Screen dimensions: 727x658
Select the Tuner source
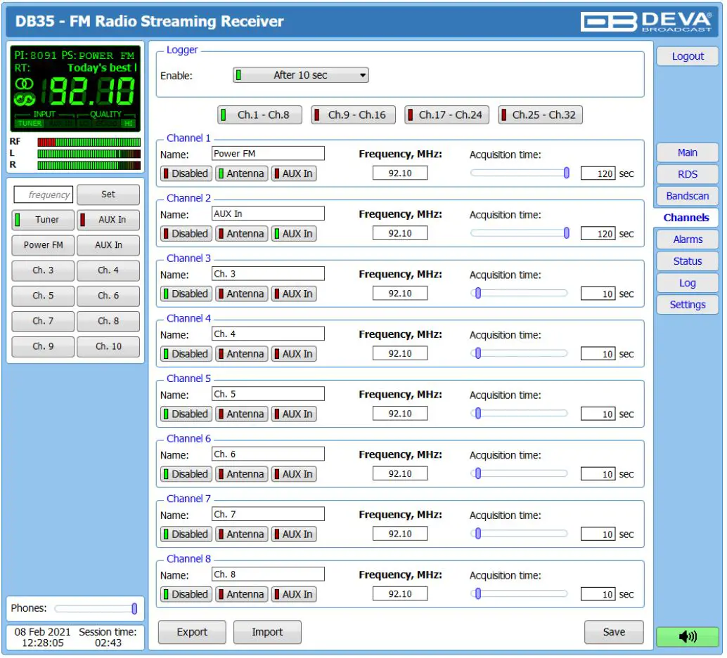[42, 220]
